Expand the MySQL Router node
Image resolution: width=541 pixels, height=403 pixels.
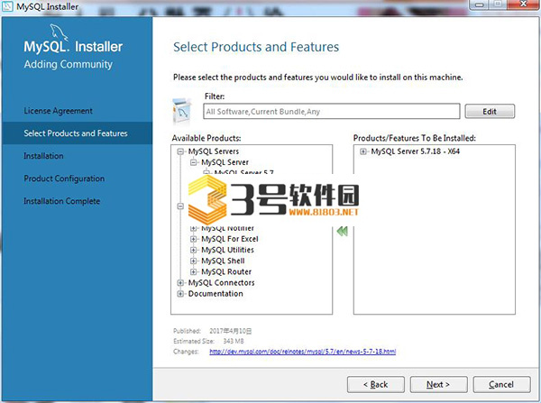(x=193, y=272)
